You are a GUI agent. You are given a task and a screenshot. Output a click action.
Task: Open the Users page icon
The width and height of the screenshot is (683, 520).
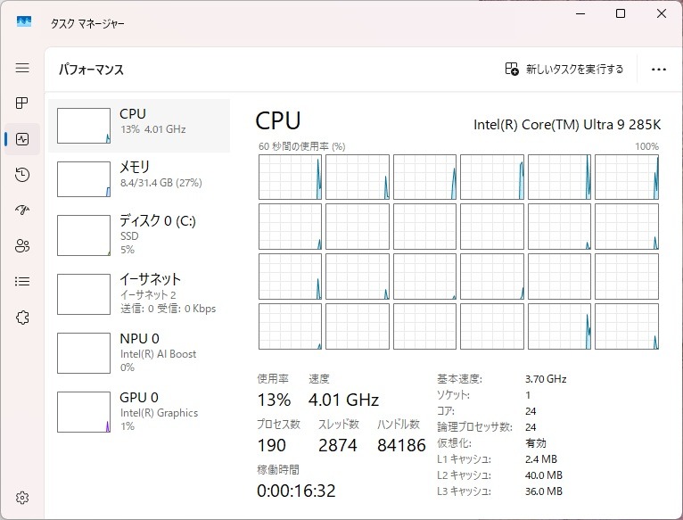pos(22,246)
